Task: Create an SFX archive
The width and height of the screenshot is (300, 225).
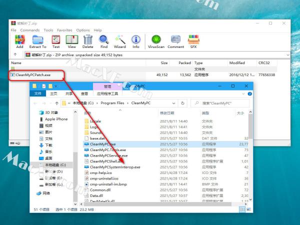Action: pyautogui.click(x=193, y=41)
